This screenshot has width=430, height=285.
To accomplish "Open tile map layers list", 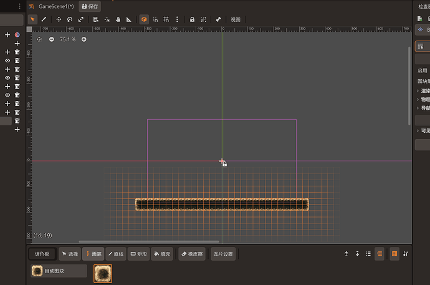I will click(x=368, y=254).
